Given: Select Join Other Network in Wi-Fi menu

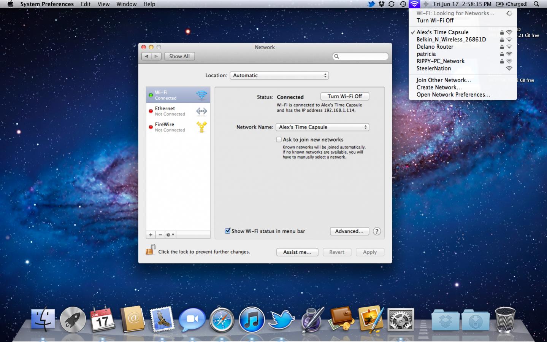Looking at the screenshot, I should [x=443, y=80].
